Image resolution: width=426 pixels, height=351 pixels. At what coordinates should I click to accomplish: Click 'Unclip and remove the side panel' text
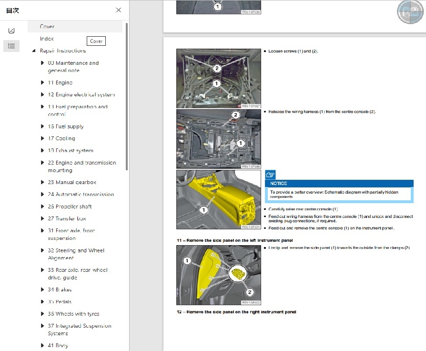(339, 248)
